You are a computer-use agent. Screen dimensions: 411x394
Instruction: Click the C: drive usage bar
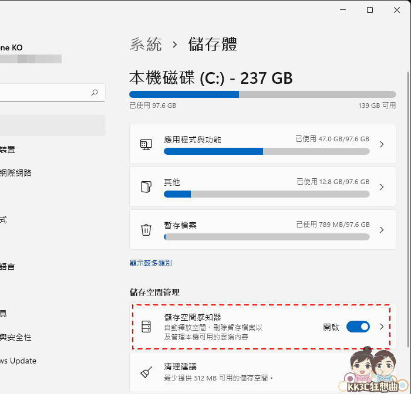click(x=262, y=94)
